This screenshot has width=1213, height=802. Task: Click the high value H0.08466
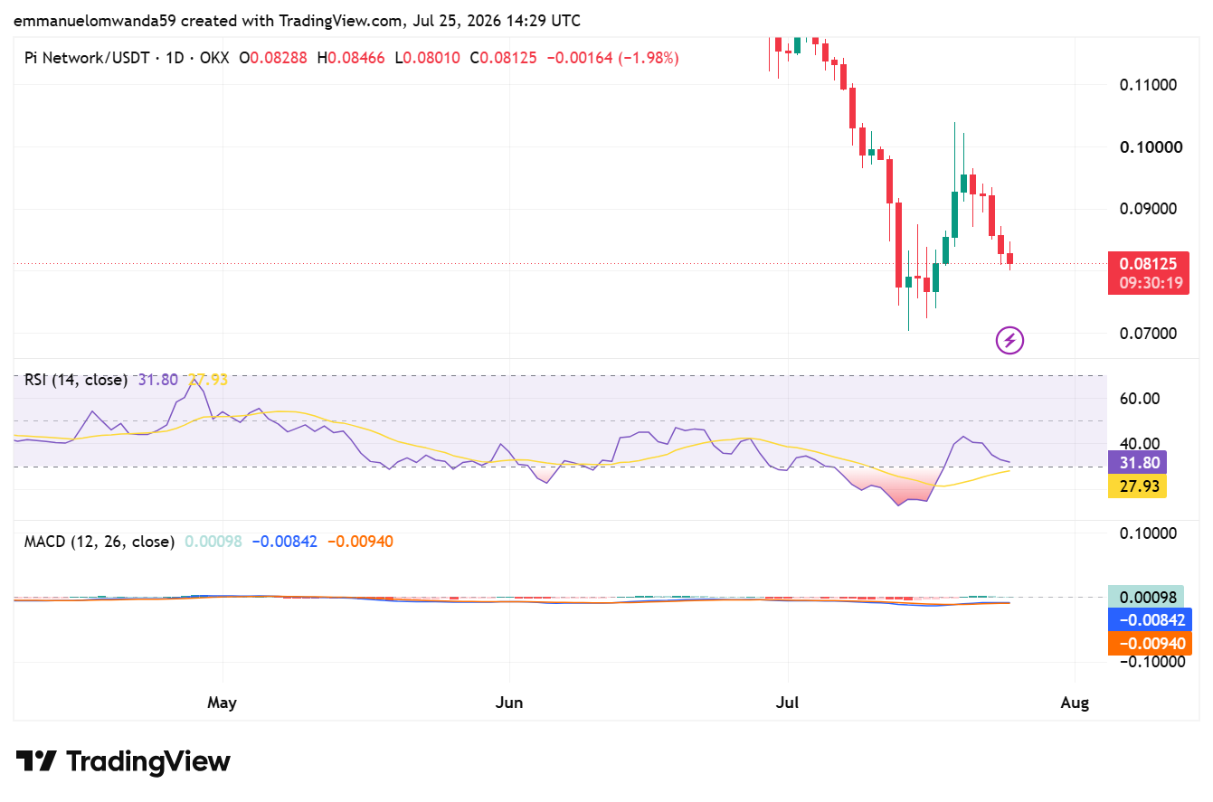[x=350, y=58]
